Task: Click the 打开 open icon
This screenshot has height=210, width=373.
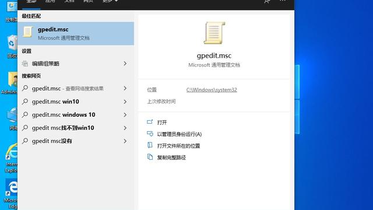Action: (150, 122)
